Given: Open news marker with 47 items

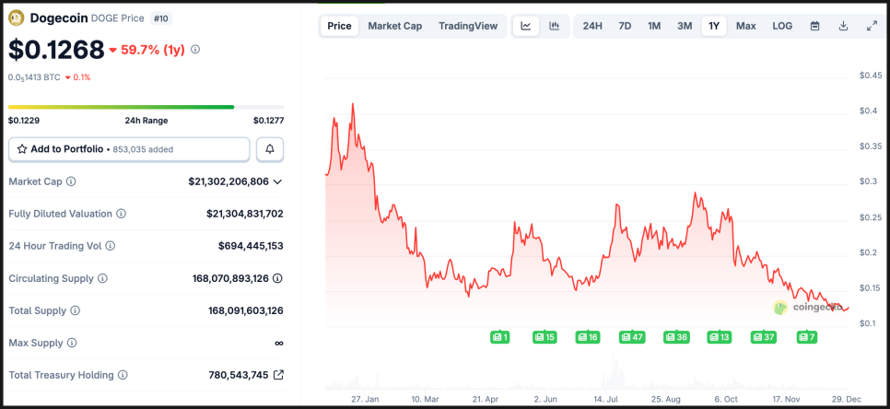Looking at the screenshot, I should click(632, 337).
